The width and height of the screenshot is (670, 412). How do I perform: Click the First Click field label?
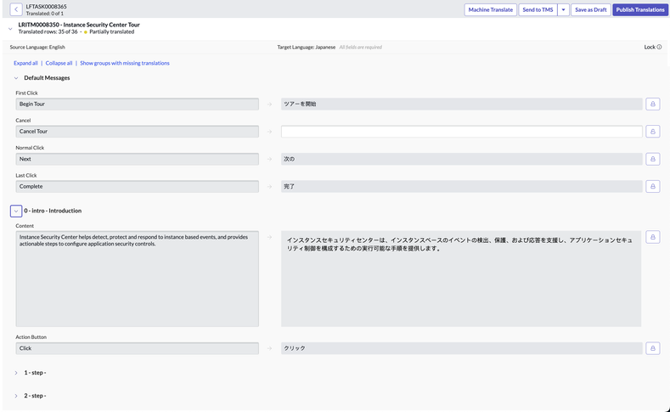click(26, 93)
